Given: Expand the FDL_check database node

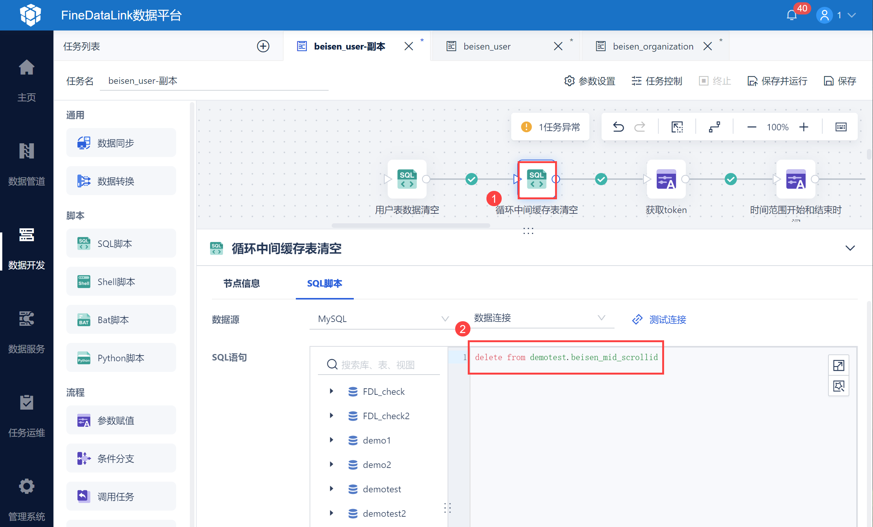Looking at the screenshot, I should click(331, 391).
